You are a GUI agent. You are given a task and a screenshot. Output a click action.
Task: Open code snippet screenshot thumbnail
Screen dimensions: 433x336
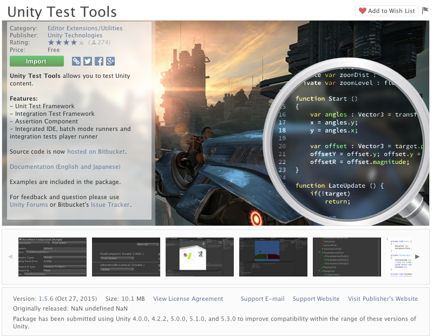[399, 257]
